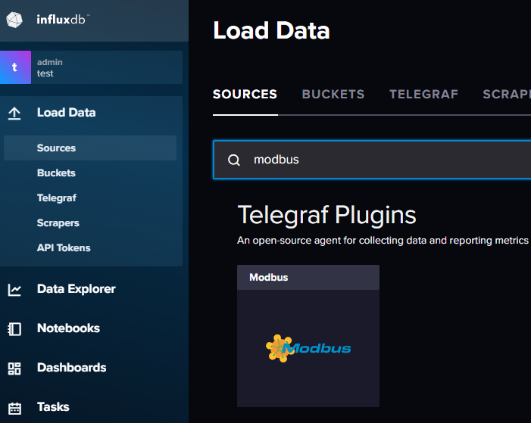This screenshot has height=423, width=531.
Task: Click the Tasks calendar icon
Action: coord(14,407)
